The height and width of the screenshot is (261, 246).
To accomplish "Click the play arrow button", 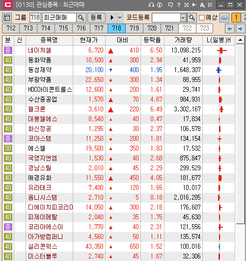I will click(112, 18).
